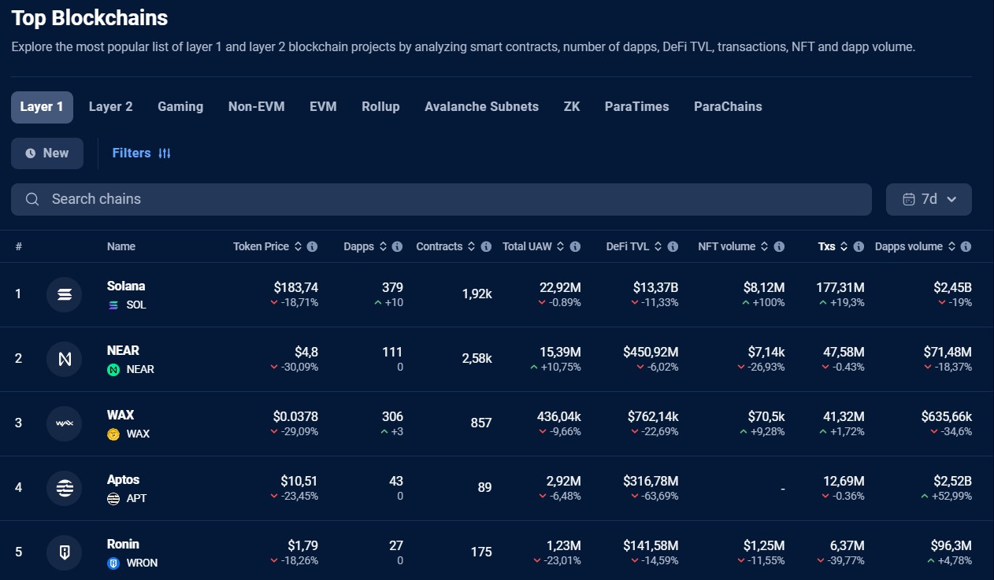Open the WAX chain page
The image size is (994, 580).
tap(120, 416)
